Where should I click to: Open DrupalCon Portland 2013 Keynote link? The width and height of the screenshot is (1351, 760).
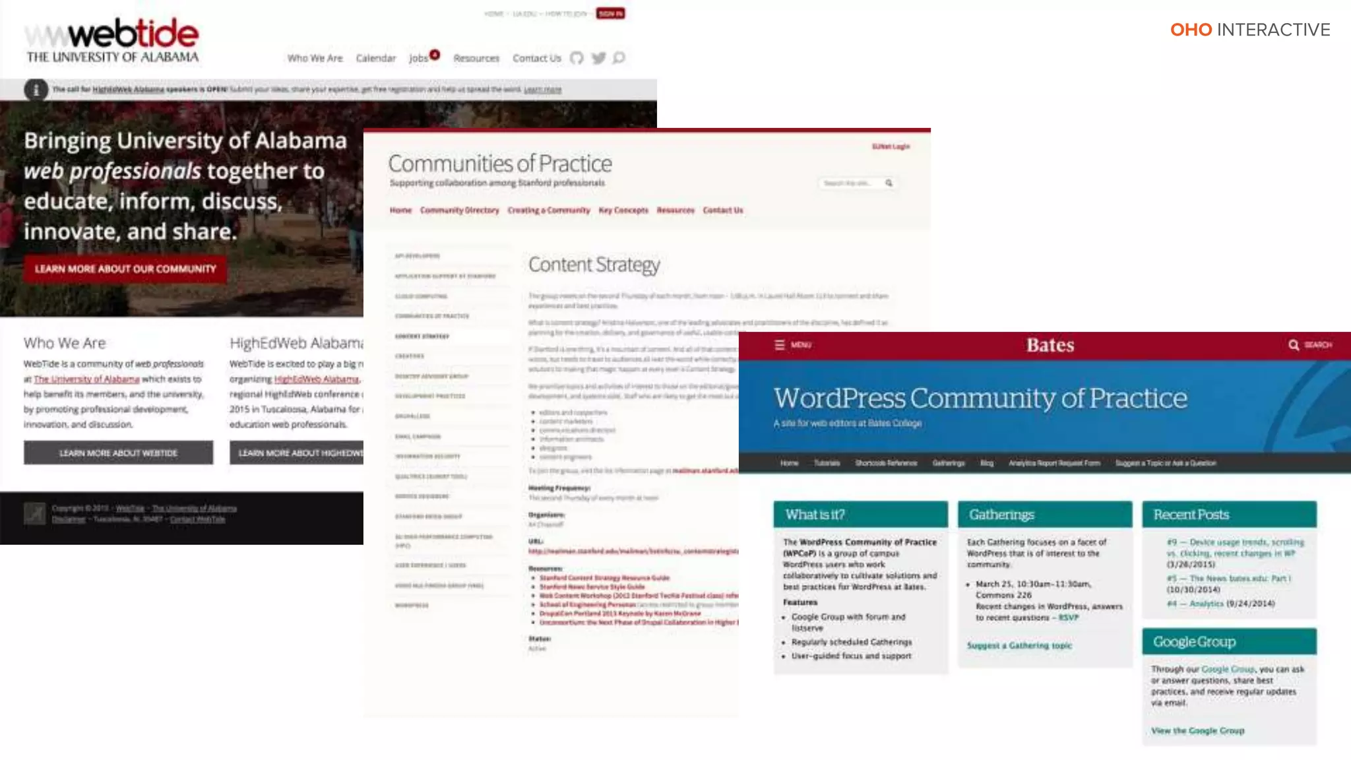[x=620, y=614]
